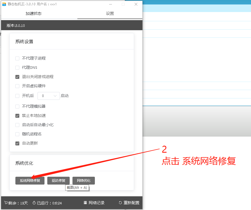Click the app logo in title bar
The height and width of the screenshot is (210, 251).
[x=4, y=4]
